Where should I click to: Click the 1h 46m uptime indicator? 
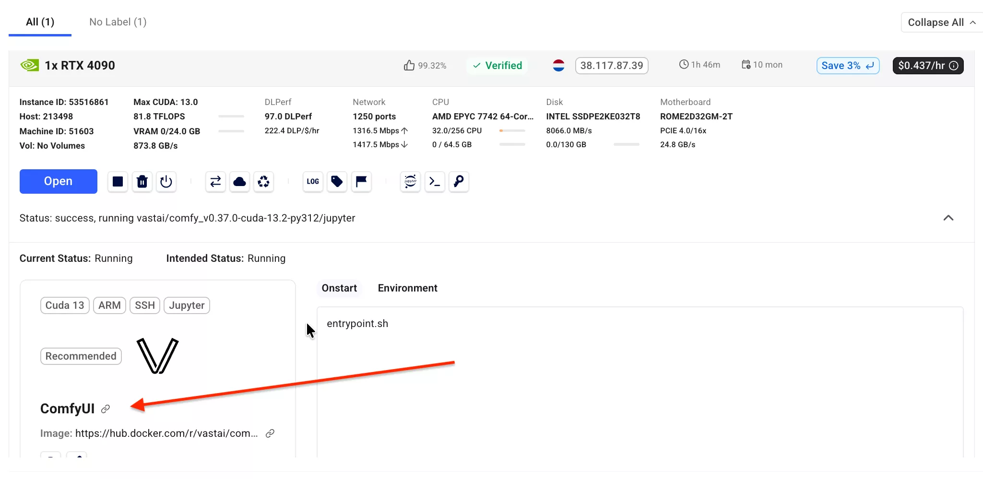point(700,65)
